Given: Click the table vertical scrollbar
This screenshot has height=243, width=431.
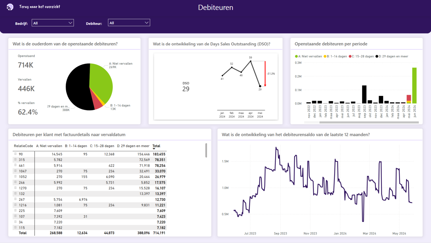Looking at the screenshot, I should (206, 150).
